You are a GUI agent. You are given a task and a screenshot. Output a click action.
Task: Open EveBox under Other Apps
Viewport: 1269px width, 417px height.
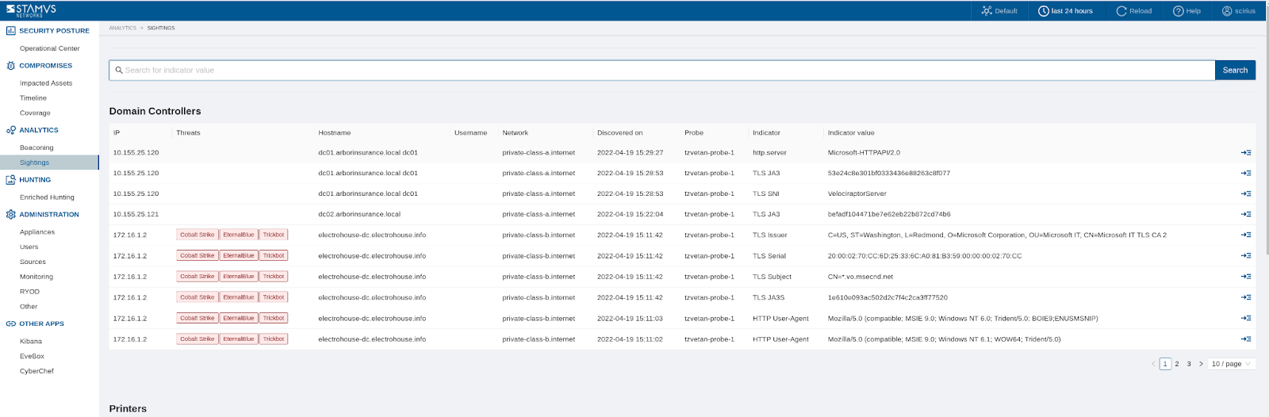point(32,357)
